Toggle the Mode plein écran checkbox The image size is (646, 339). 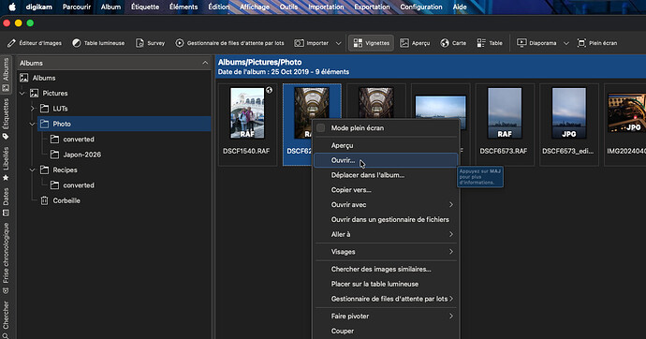point(321,128)
